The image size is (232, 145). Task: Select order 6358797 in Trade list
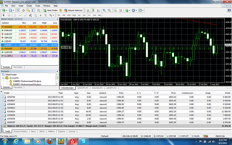tap(117, 122)
